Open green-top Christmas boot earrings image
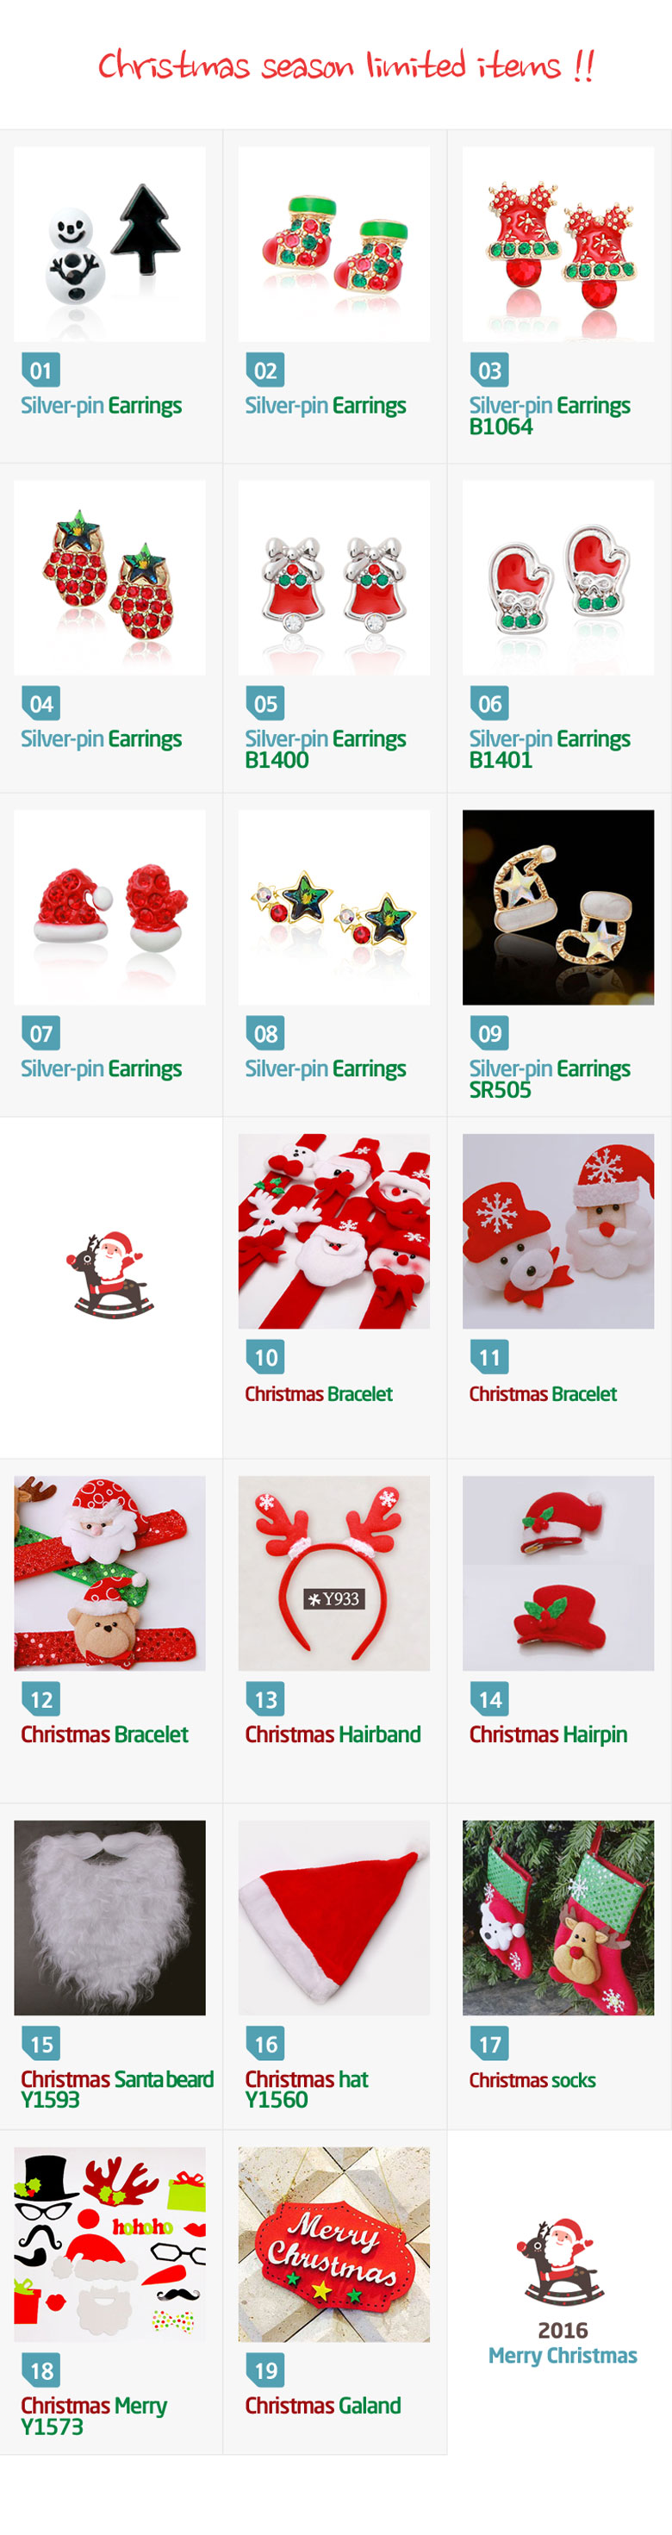The width and height of the screenshot is (672, 2535). pyautogui.click(x=333, y=244)
